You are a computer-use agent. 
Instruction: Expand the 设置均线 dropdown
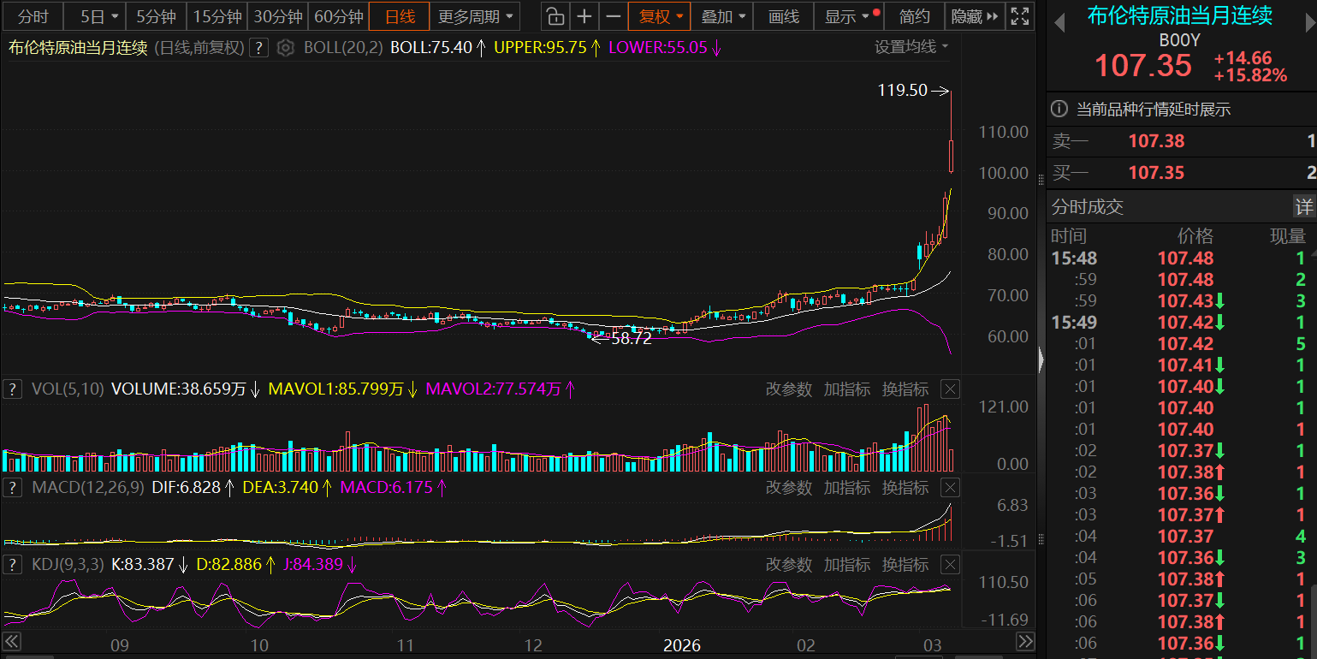[x=911, y=47]
